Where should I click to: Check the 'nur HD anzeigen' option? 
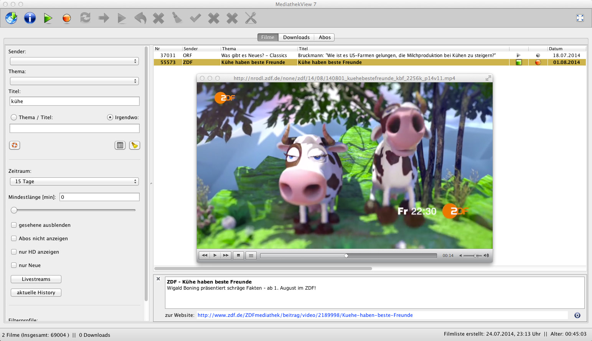click(x=14, y=252)
